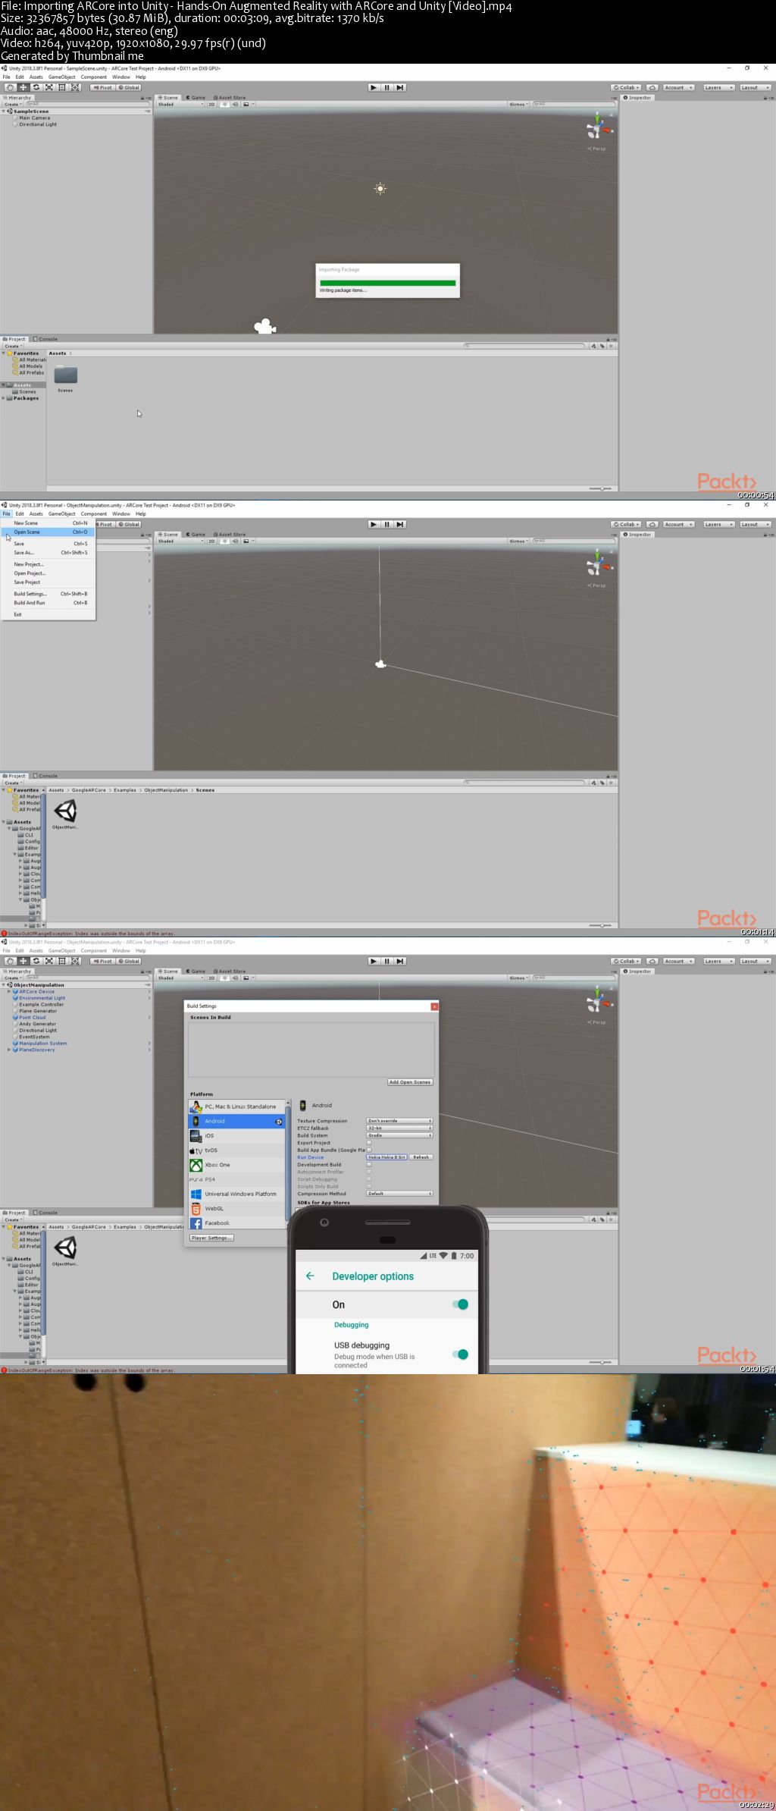The height and width of the screenshot is (1811, 776).
Task: Open the Layers dropdown in the SampleScene frame
Action: [x=718, y=87]
